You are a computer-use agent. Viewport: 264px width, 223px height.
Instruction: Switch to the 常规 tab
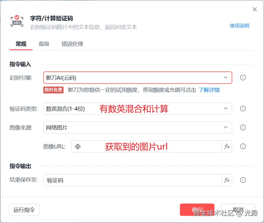(21, 44)
